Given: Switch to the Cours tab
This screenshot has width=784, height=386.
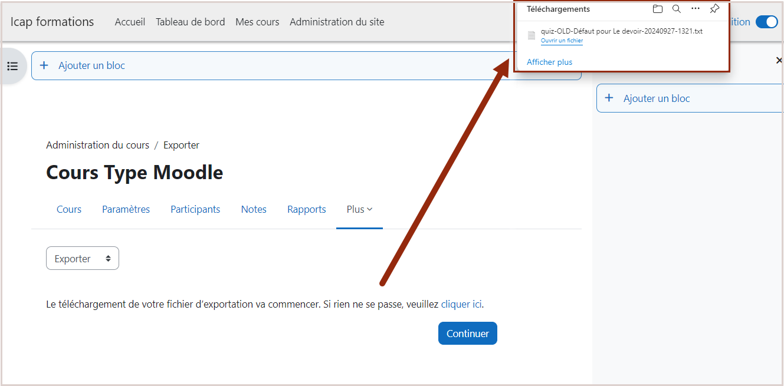Looking at the screenshot, I should (69, 209).
